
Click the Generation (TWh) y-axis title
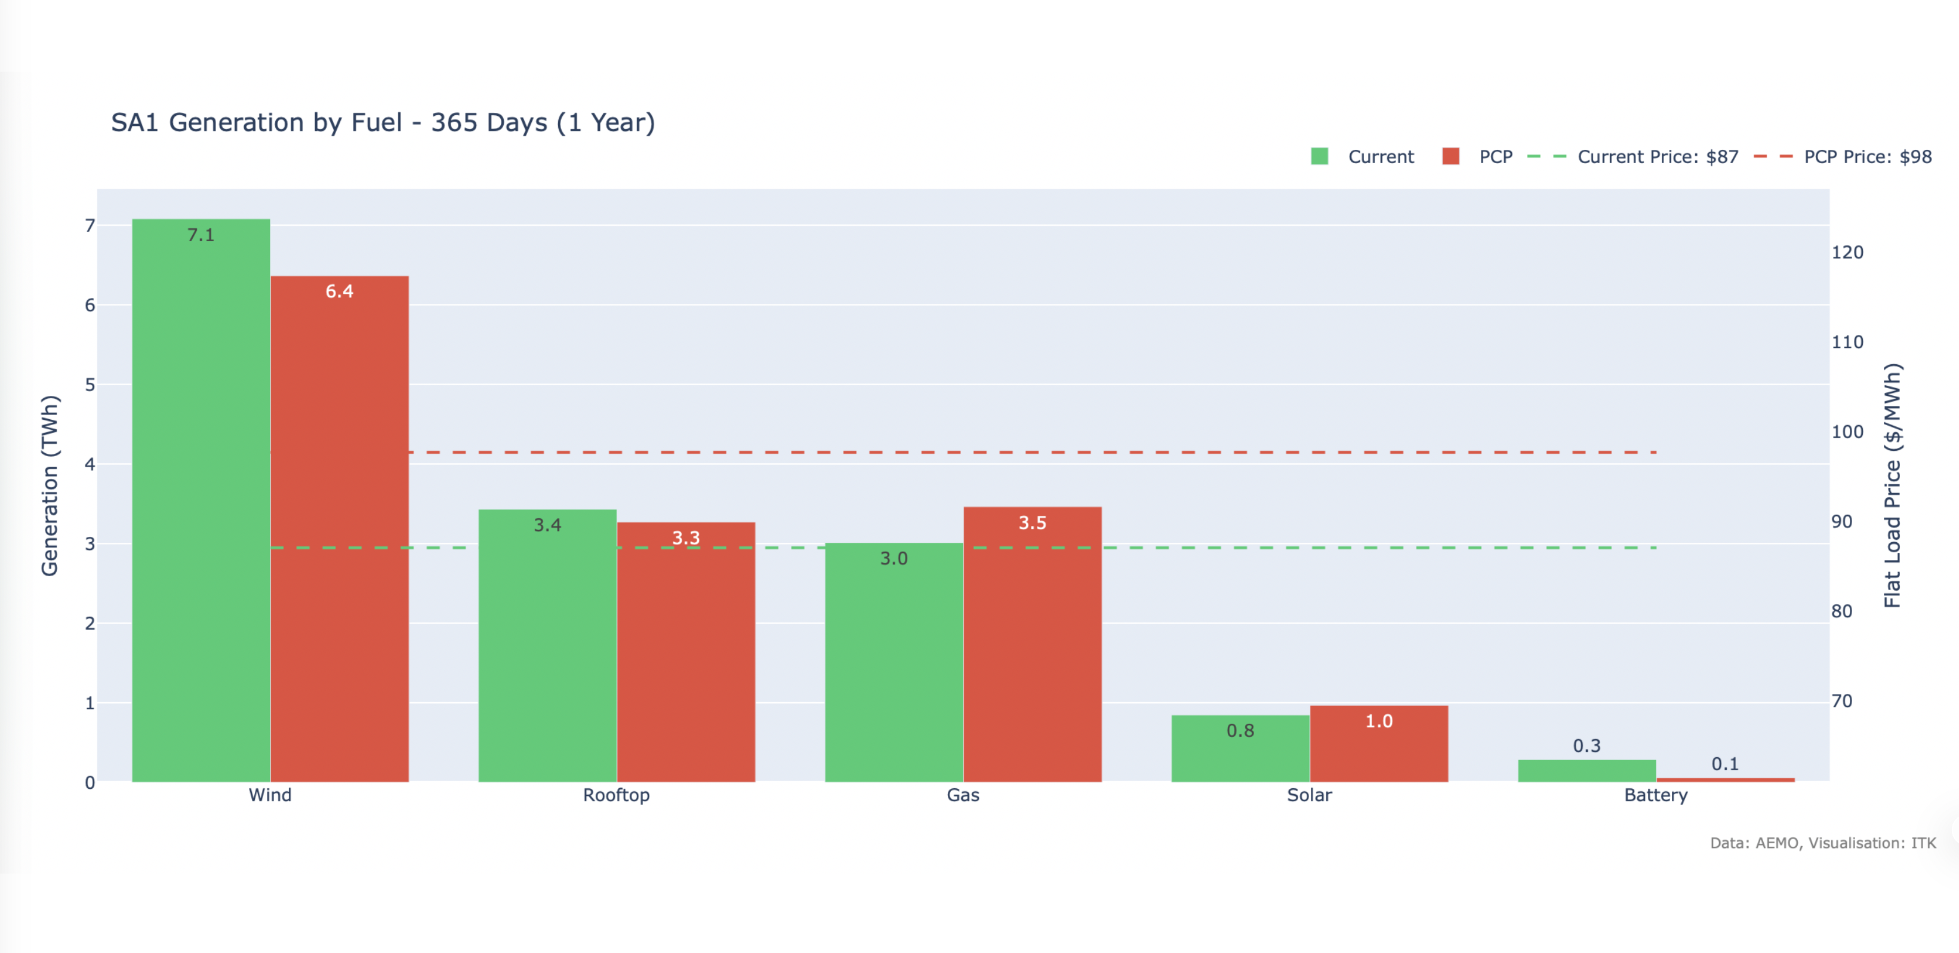pos(50,485)
